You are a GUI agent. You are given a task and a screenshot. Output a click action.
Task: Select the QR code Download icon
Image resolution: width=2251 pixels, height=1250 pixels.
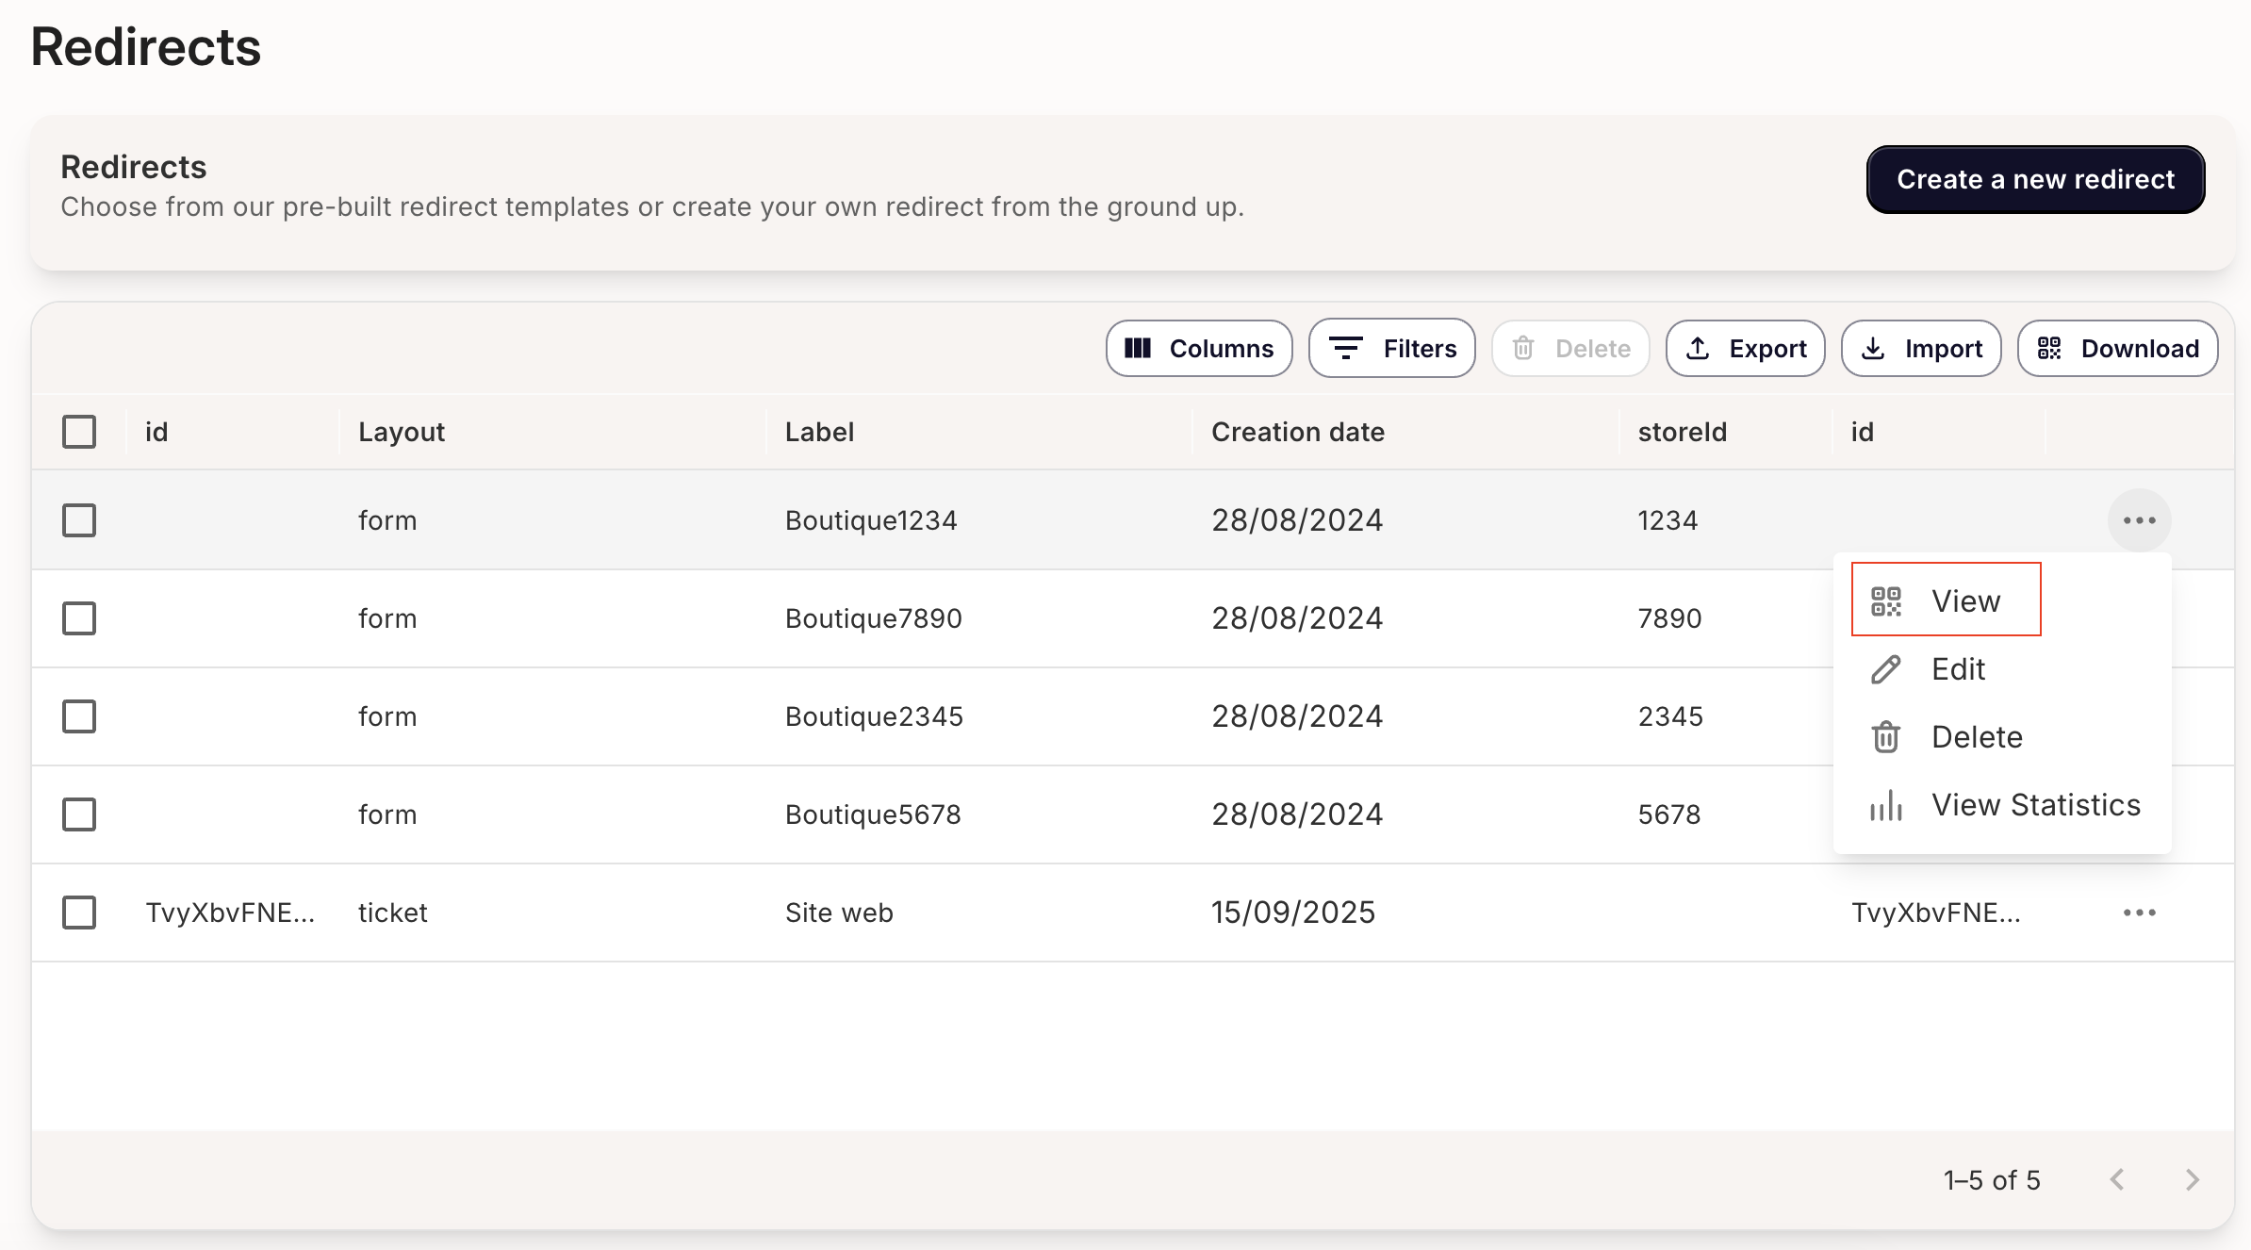(x=2048, y=348)
